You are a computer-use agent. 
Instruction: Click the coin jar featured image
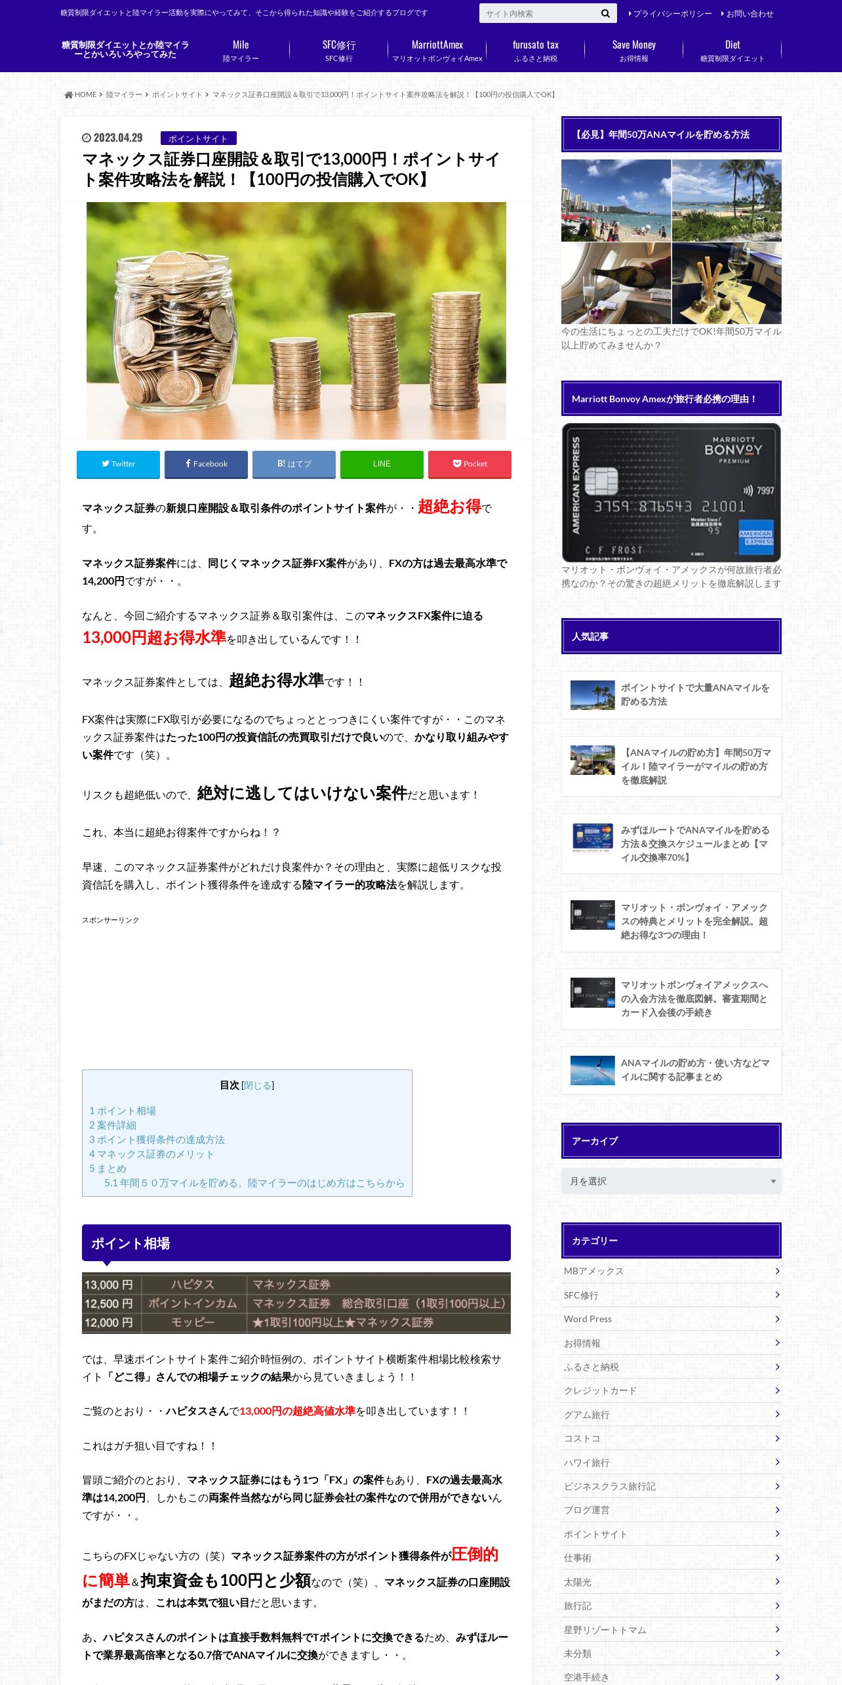(296, 320)
